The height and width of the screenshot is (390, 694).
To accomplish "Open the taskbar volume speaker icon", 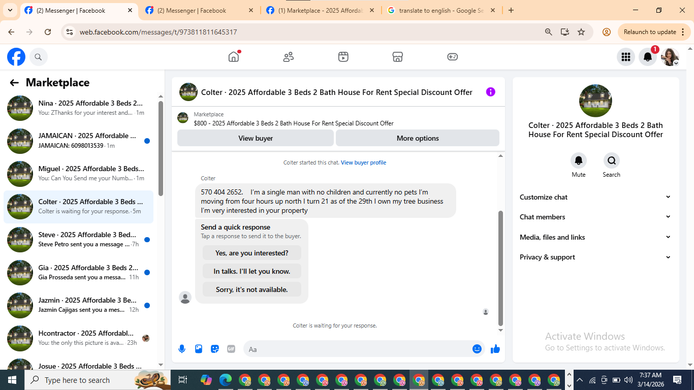I will [628, 380].
